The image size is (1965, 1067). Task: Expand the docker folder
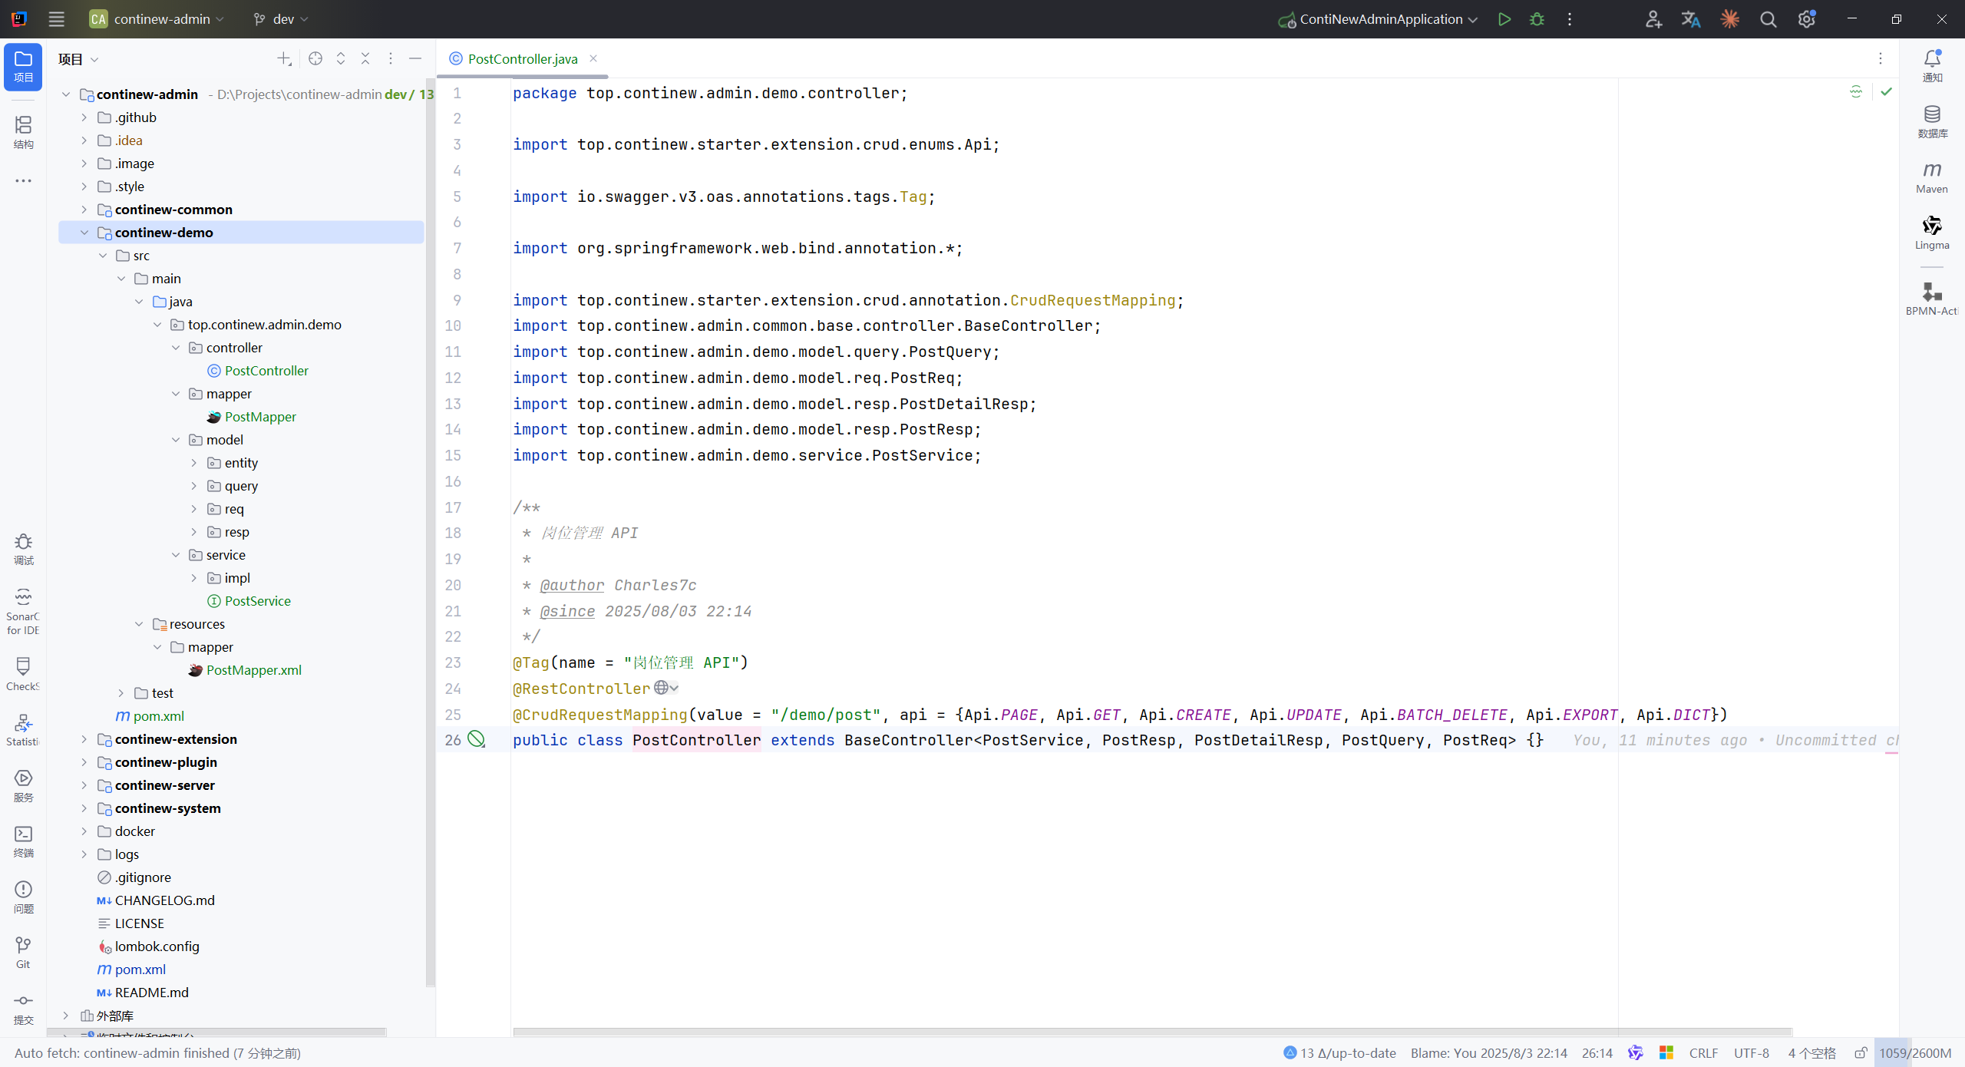[x=84, y=831]
